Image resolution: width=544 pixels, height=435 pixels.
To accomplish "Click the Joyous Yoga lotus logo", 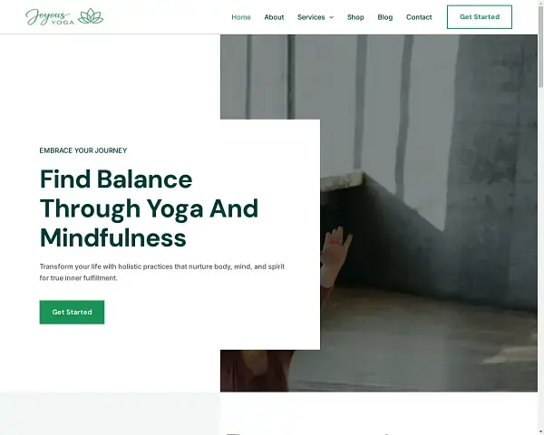I will pos(91,16).
